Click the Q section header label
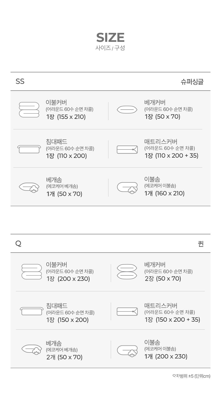Viewport: 221px width, 412px height. coord(18,243)
